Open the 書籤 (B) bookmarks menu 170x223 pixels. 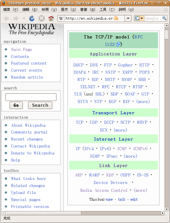[x=88, y=10]
